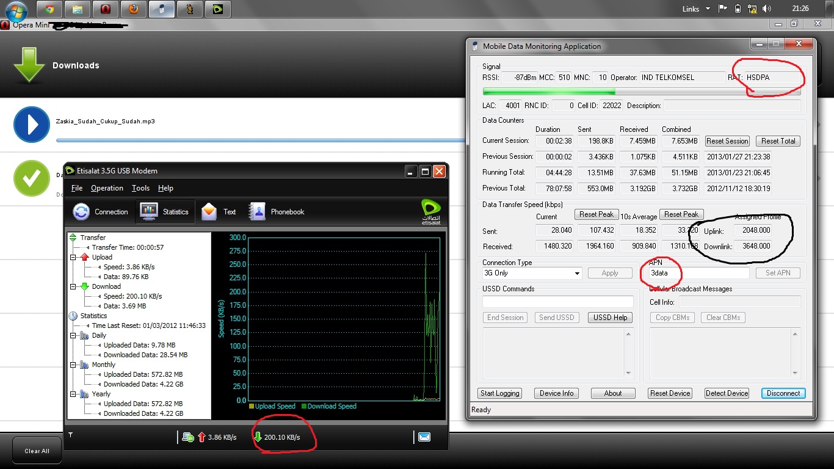Viewport: 834px width, 469px height.
Task: Click the Start Logging button
Action: pyautogui.click(x=500, y=393)
